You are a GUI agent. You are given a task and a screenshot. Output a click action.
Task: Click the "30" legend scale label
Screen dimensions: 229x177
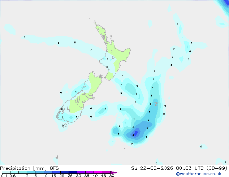coord(78,176)
